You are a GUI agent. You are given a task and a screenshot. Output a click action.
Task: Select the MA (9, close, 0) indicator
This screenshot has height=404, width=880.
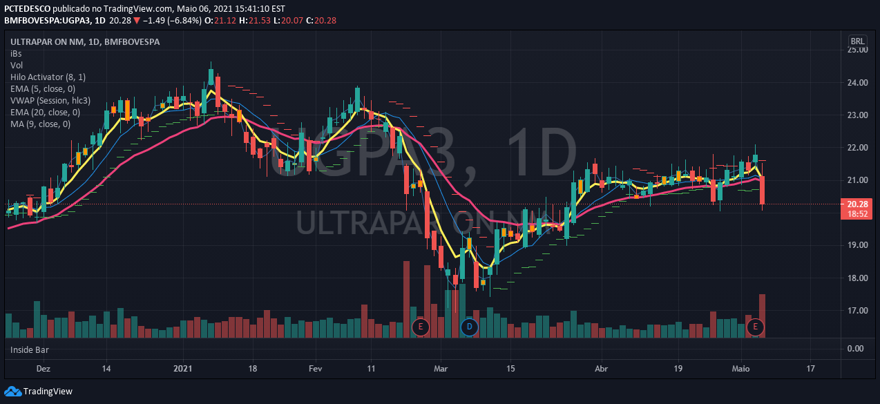point(40,124)
